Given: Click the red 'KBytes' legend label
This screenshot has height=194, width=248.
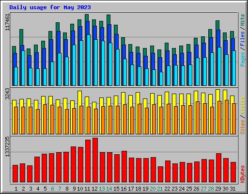Looking at the screenshot, I should pyautogui.click(x=243, y=174).
